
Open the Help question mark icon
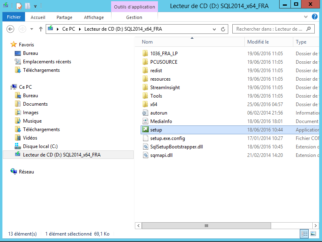click(315, 17)
